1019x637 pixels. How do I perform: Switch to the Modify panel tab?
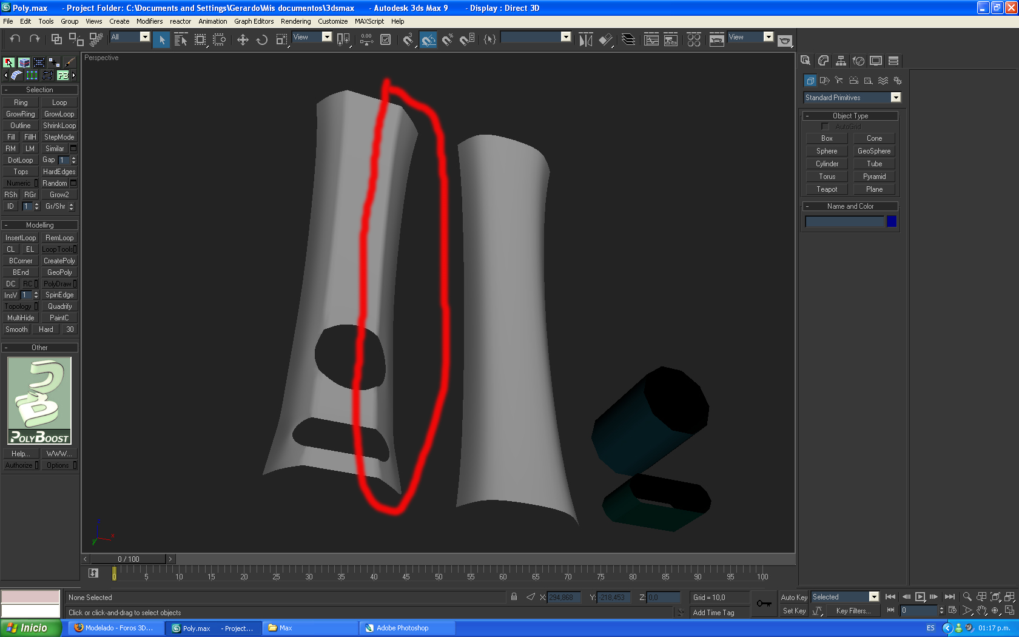823,61
